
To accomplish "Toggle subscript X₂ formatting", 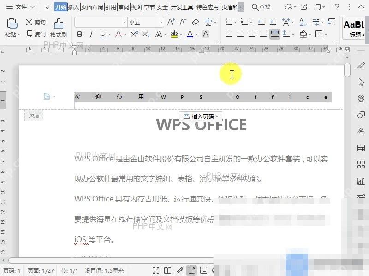I will pos(146,34).
